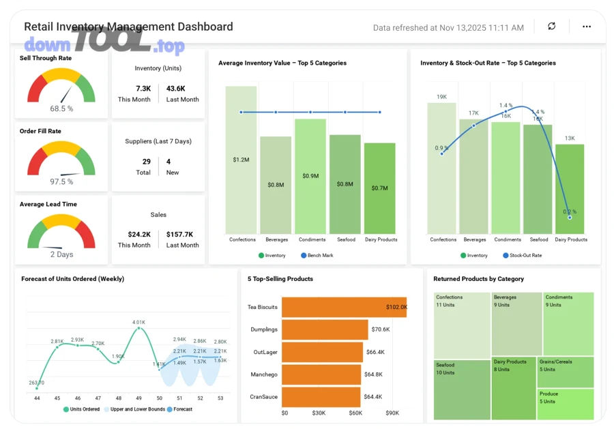This screenshot has height=429, width=614.
Task: Open the more options ellipsis menu
Action: [586, 27]
